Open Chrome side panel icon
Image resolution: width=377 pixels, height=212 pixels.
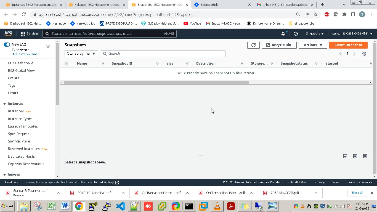[x=353, y=15]
